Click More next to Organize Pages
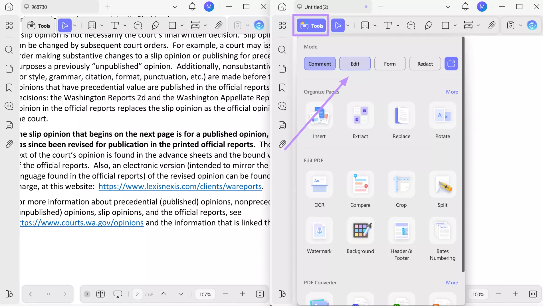This screenshot has width=543, height=306. (x=452, y=92)
